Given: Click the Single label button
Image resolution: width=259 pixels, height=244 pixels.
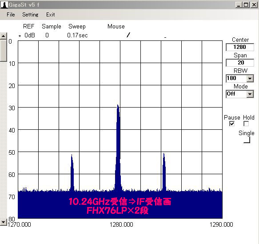Looking at the screenshot, I should pyautogui.click(x=246, y=133).
